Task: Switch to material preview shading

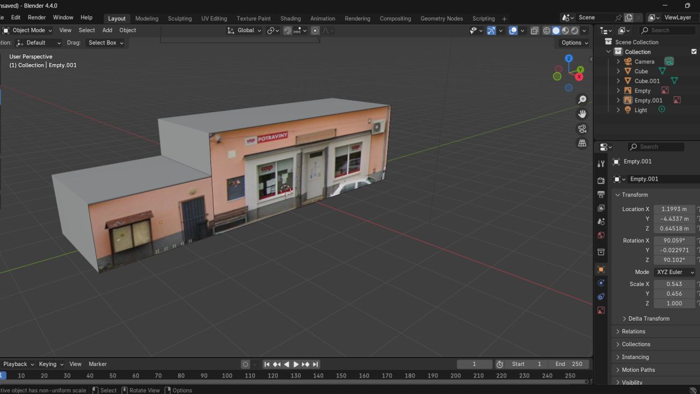Action: (565, 31)
